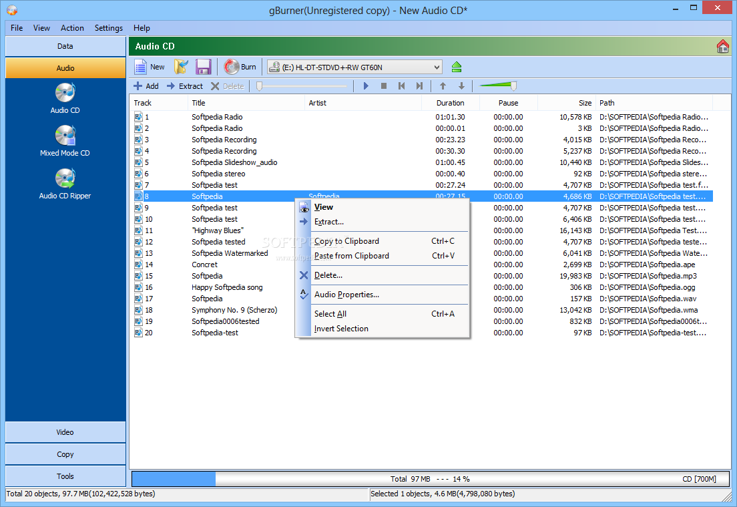This screenshot has width=737, height=507.
Task: Create a New compilation
Action: [x=150, y=67]
